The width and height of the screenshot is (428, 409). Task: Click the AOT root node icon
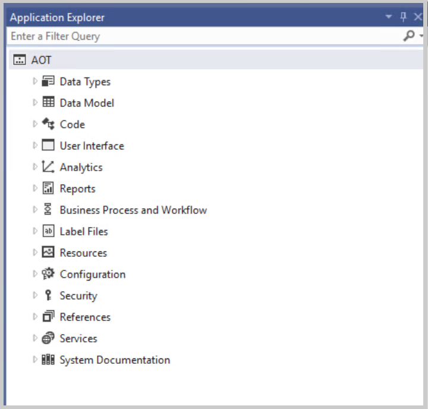coord(20,59)
